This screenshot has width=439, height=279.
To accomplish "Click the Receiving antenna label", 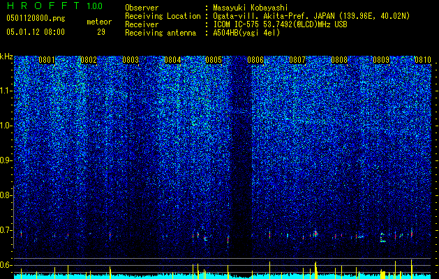I will coord(161,33).
